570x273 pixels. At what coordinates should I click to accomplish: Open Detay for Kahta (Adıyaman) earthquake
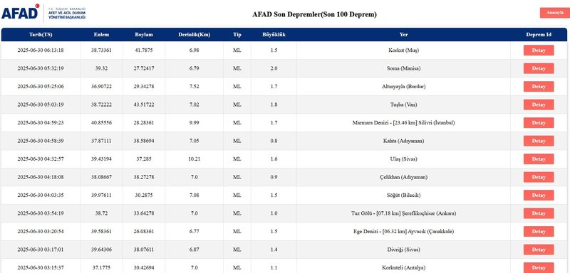[x=539, y=141]
